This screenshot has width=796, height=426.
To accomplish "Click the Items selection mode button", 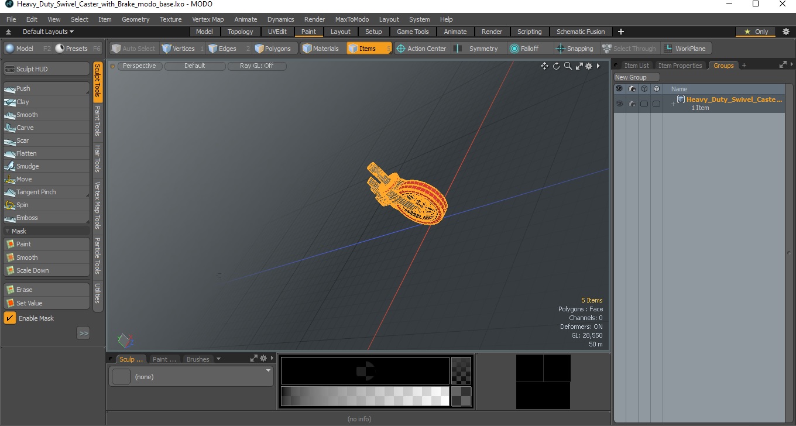I will pos(369,49).
